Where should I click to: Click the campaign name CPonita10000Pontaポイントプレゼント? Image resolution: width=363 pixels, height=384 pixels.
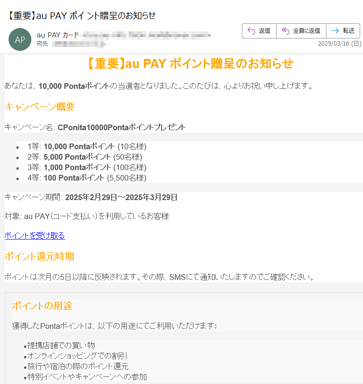(x=122, y=127)
